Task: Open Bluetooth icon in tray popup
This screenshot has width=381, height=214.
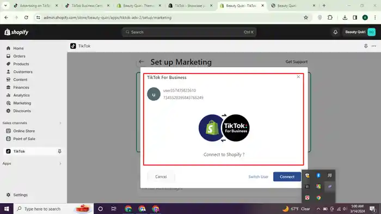Action: click(318, 175)
